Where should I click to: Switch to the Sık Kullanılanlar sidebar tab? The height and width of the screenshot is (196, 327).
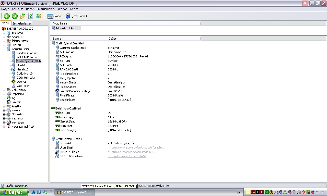click(22, 23)
